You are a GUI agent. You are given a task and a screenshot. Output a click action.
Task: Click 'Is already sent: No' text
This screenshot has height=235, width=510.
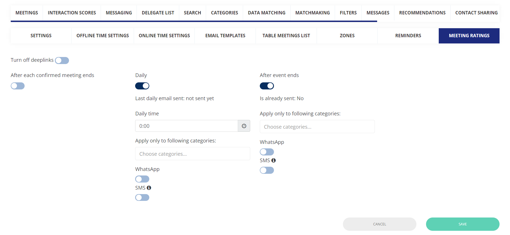point(282,98)
